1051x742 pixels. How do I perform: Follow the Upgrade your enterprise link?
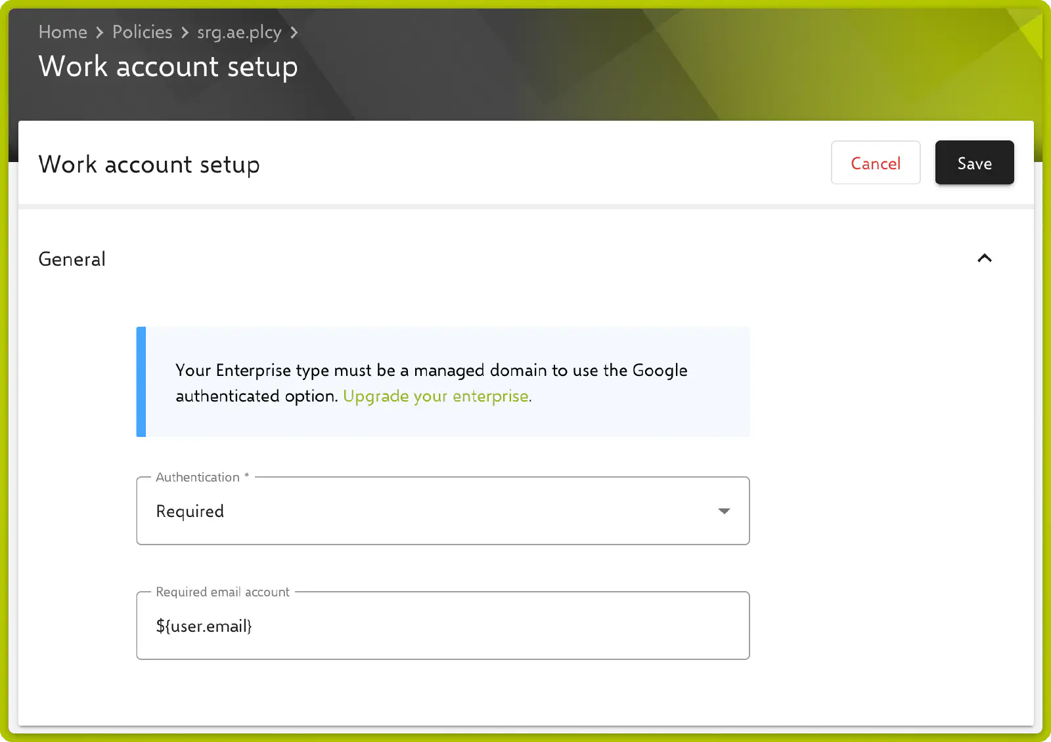point(436,396)
